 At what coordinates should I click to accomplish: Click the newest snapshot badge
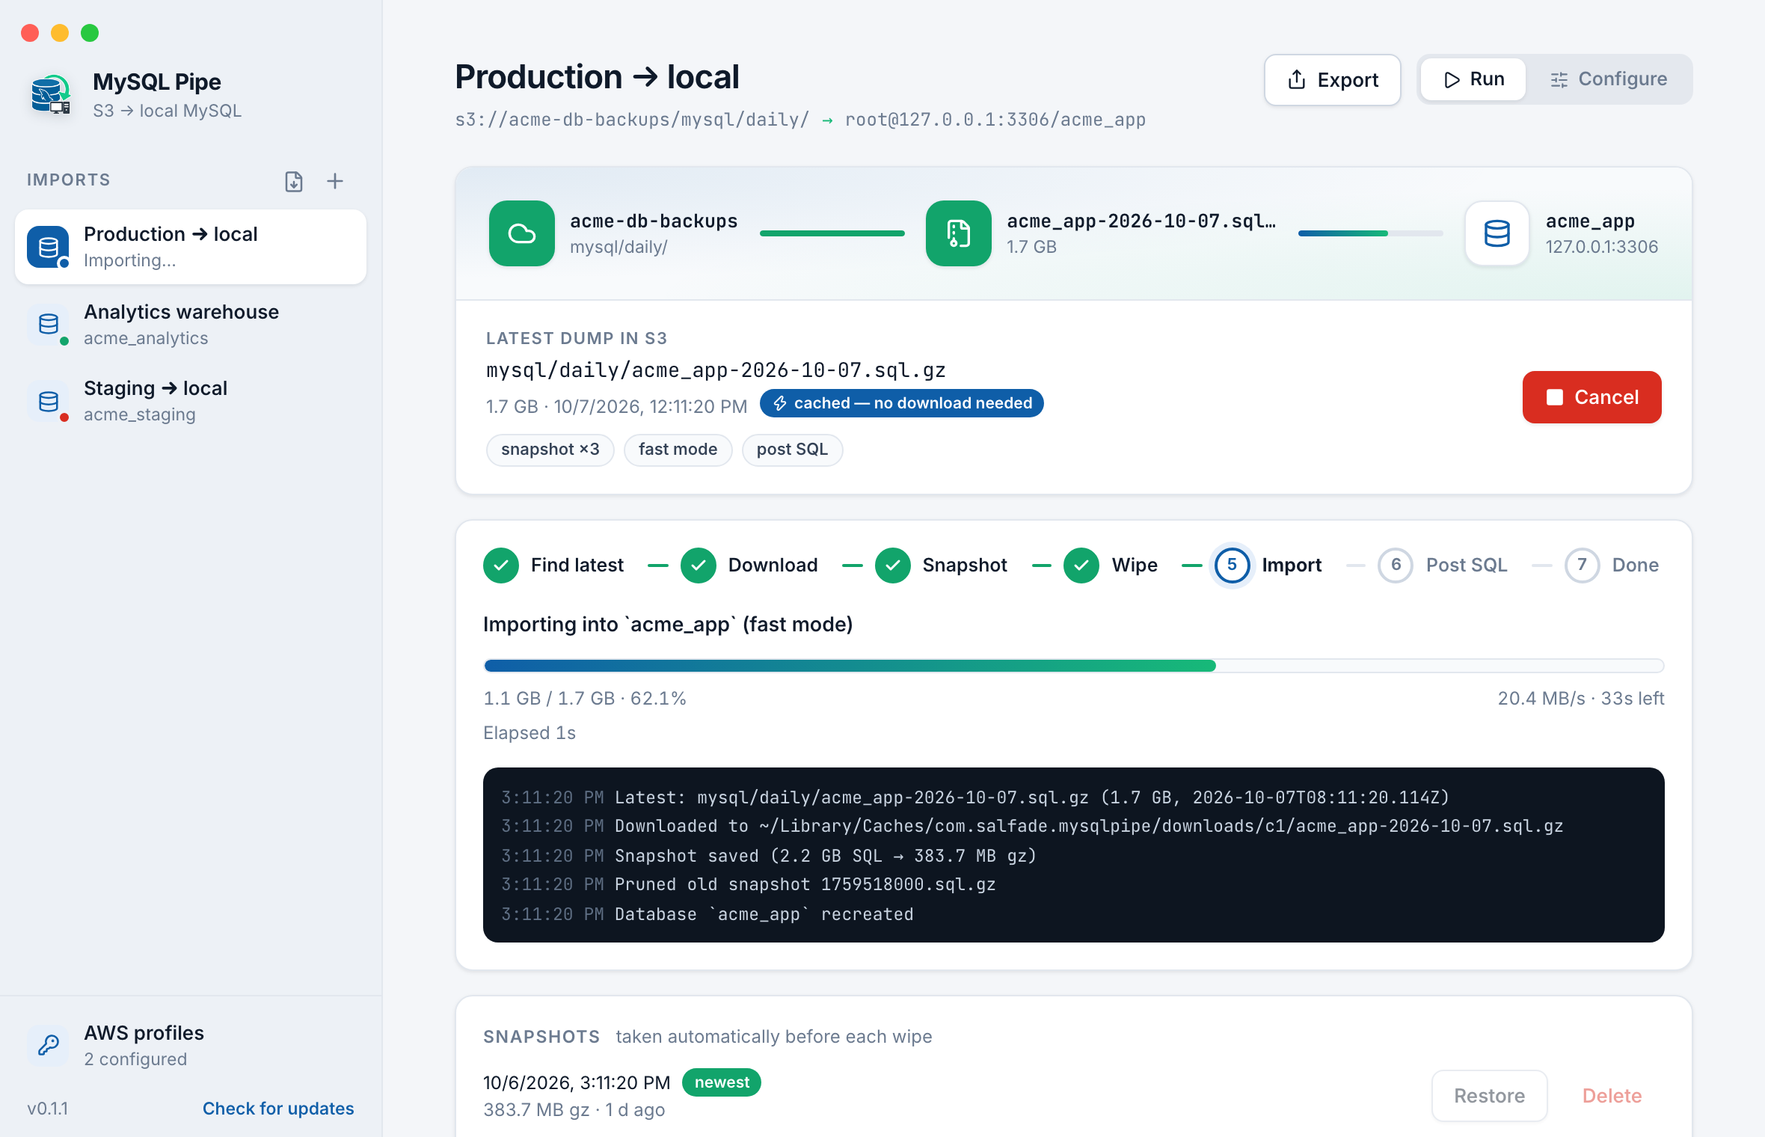(722, 1082)
